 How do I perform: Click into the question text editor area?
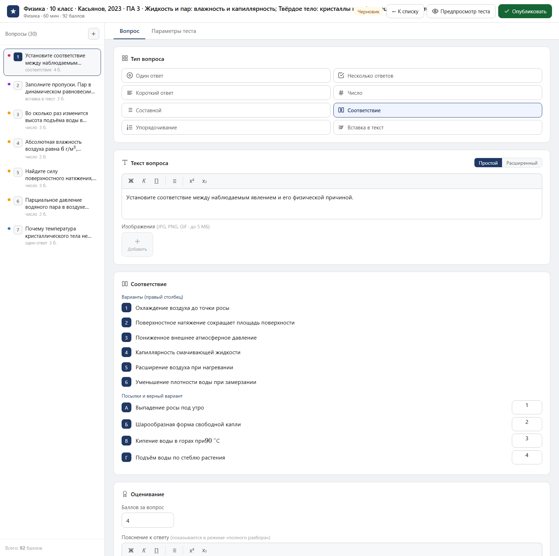point(332,204)
